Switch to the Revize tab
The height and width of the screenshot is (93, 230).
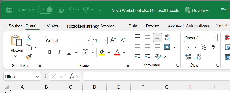click(152, 26)
